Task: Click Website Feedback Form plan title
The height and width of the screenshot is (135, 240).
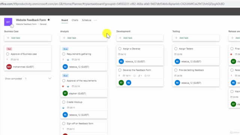Action: (31, 20)
